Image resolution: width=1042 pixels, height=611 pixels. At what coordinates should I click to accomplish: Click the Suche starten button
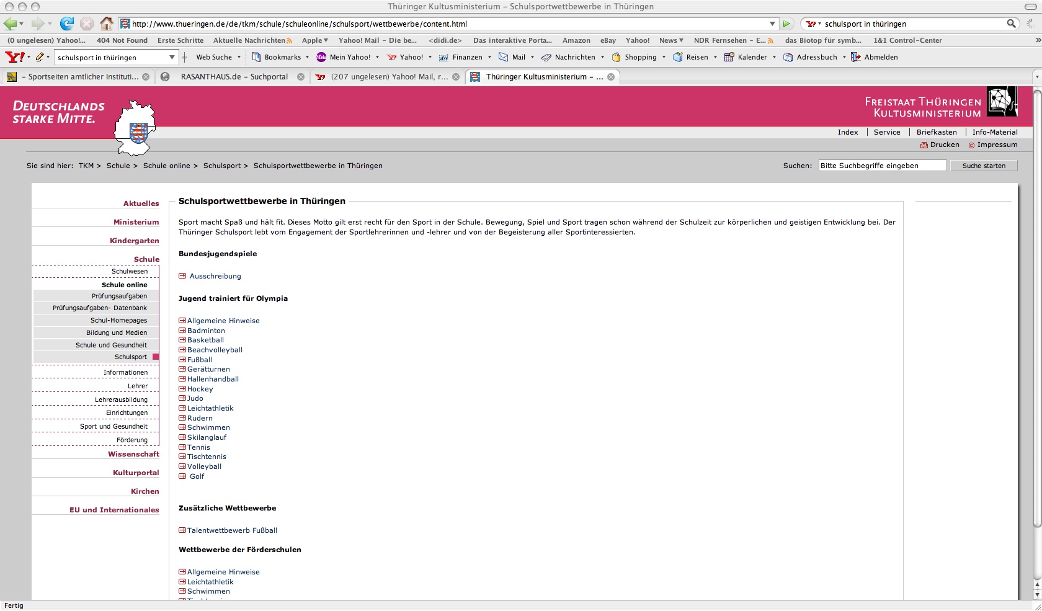tap(984, 166)
